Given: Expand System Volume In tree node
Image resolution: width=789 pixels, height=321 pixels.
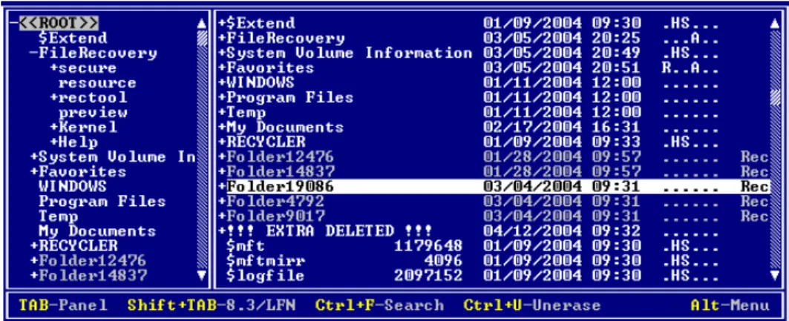Looking at the screenshot, I should coord(33,157).
